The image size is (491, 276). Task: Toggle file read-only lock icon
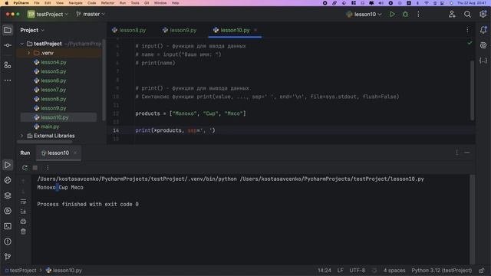pos(482,271)
